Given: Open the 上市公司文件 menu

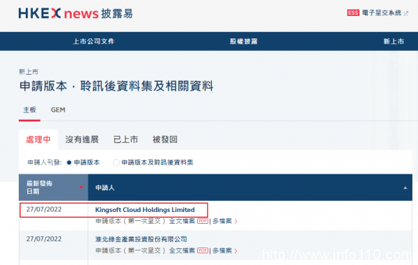Looking at the screenshot, I should pos(94,41).
